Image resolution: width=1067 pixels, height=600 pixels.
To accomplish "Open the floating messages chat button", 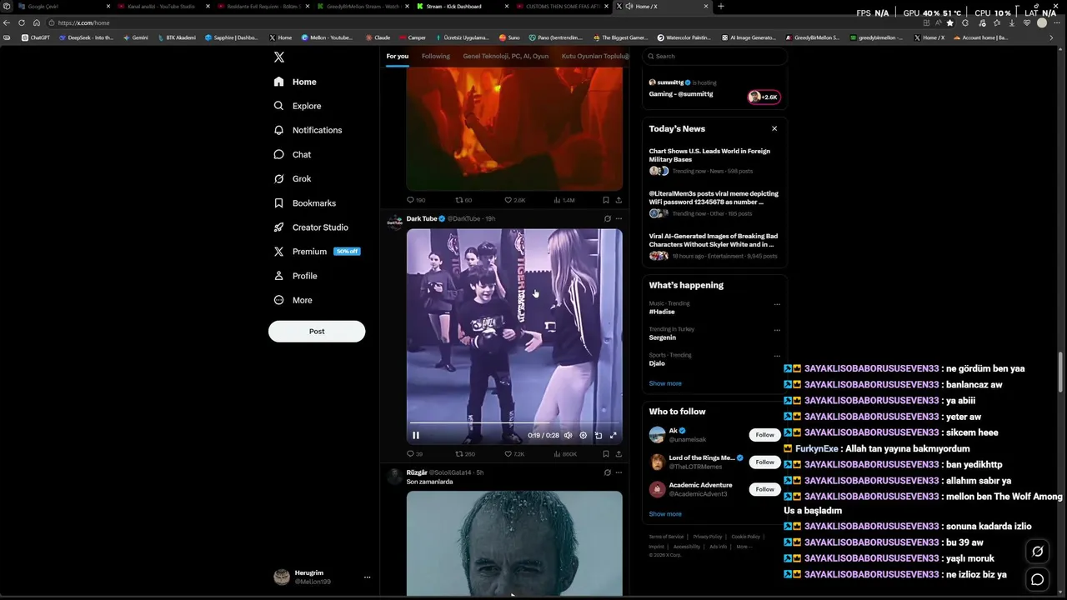I will click(x=1038, y=580).
